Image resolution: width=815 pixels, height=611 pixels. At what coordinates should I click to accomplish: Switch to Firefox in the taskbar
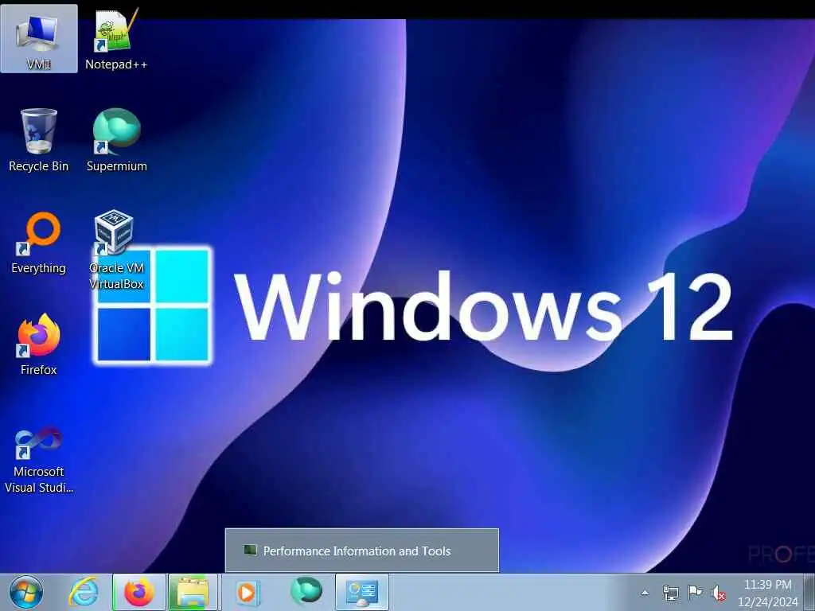click(139, 592)
